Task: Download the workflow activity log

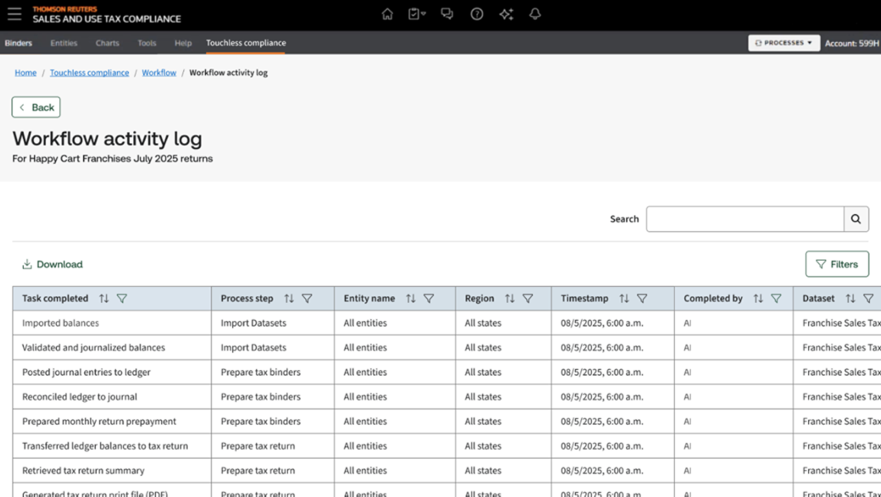Action: (52, 264)
